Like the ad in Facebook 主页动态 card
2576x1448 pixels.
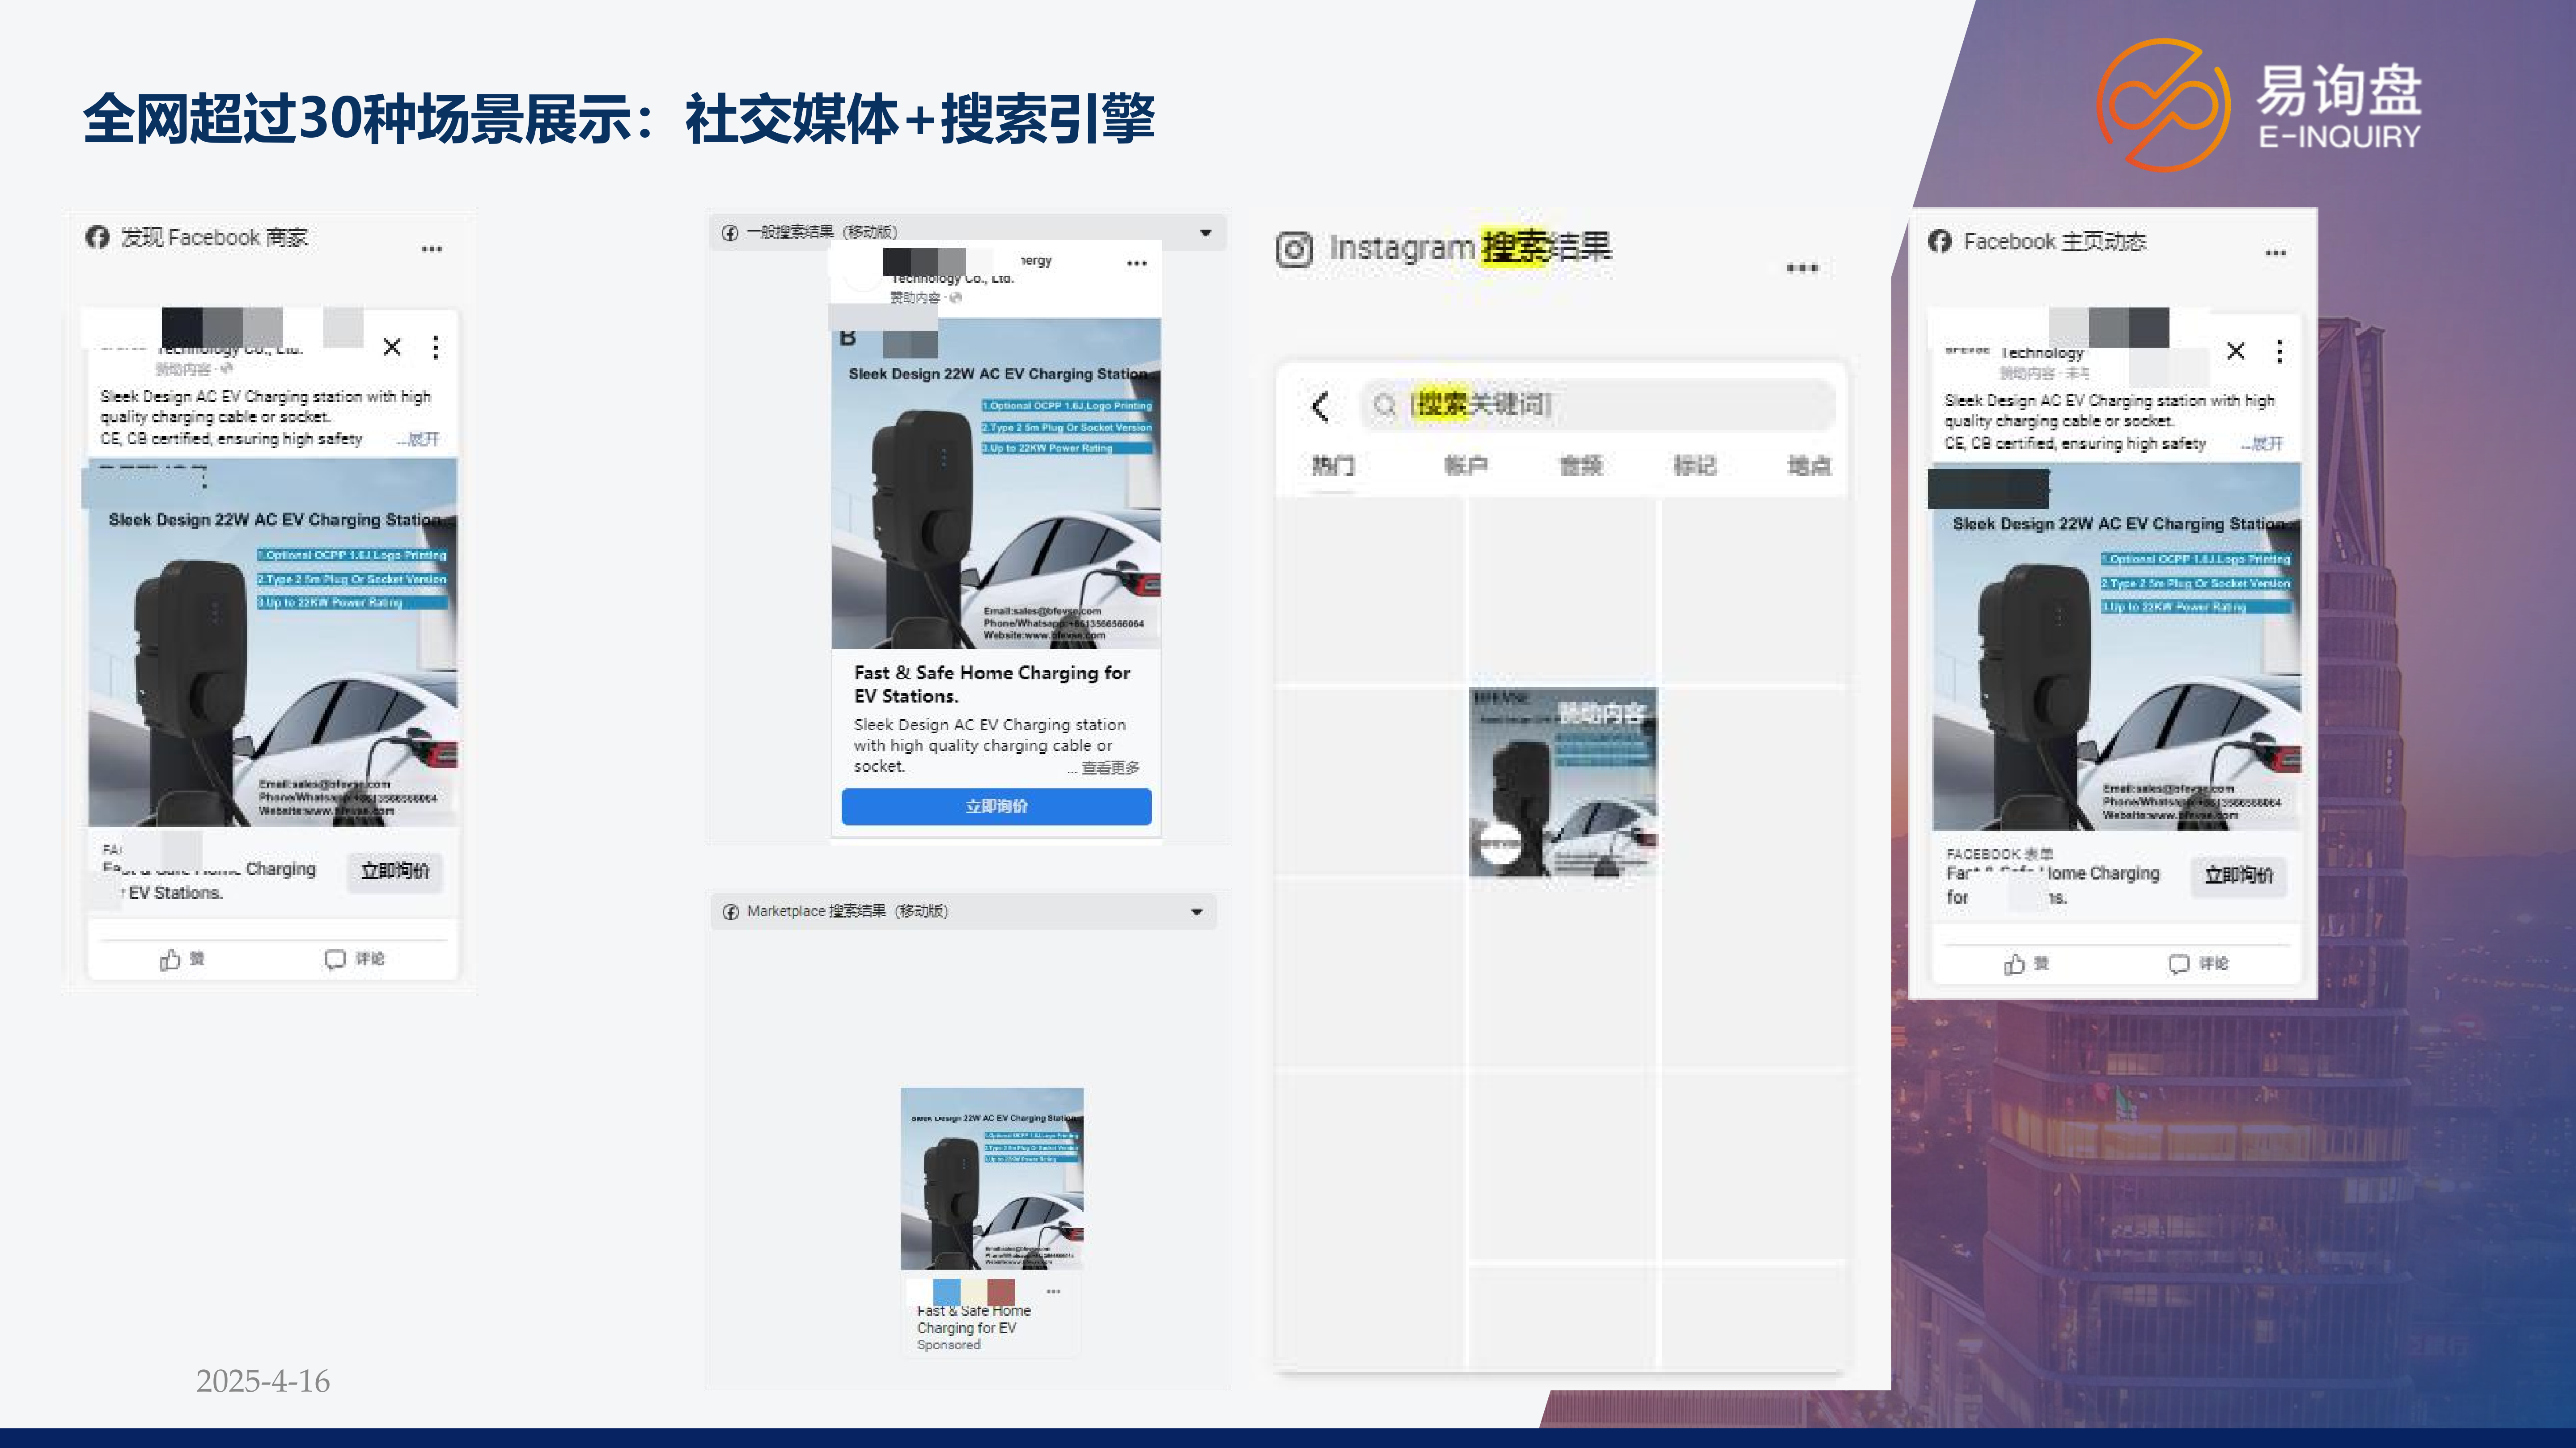2027,964
